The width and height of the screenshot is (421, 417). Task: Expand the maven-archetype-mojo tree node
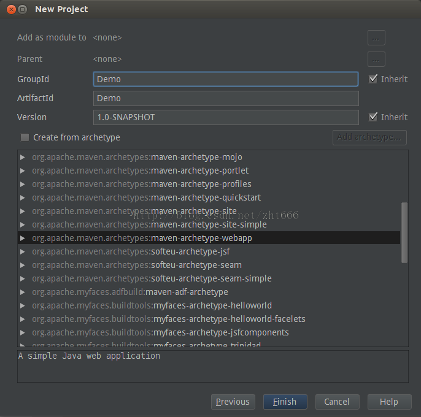point(23,157)
